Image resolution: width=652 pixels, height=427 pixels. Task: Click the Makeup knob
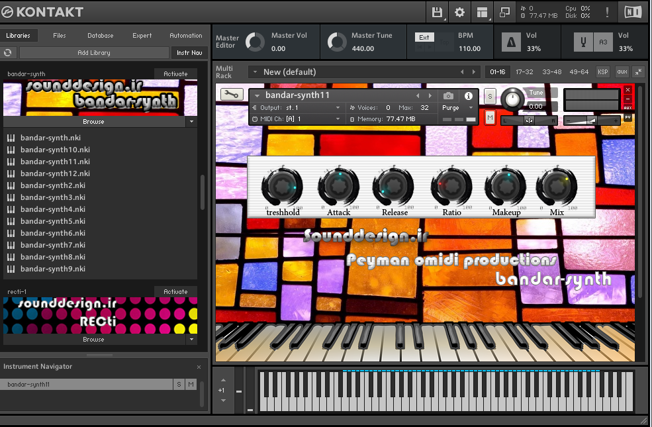506,187
